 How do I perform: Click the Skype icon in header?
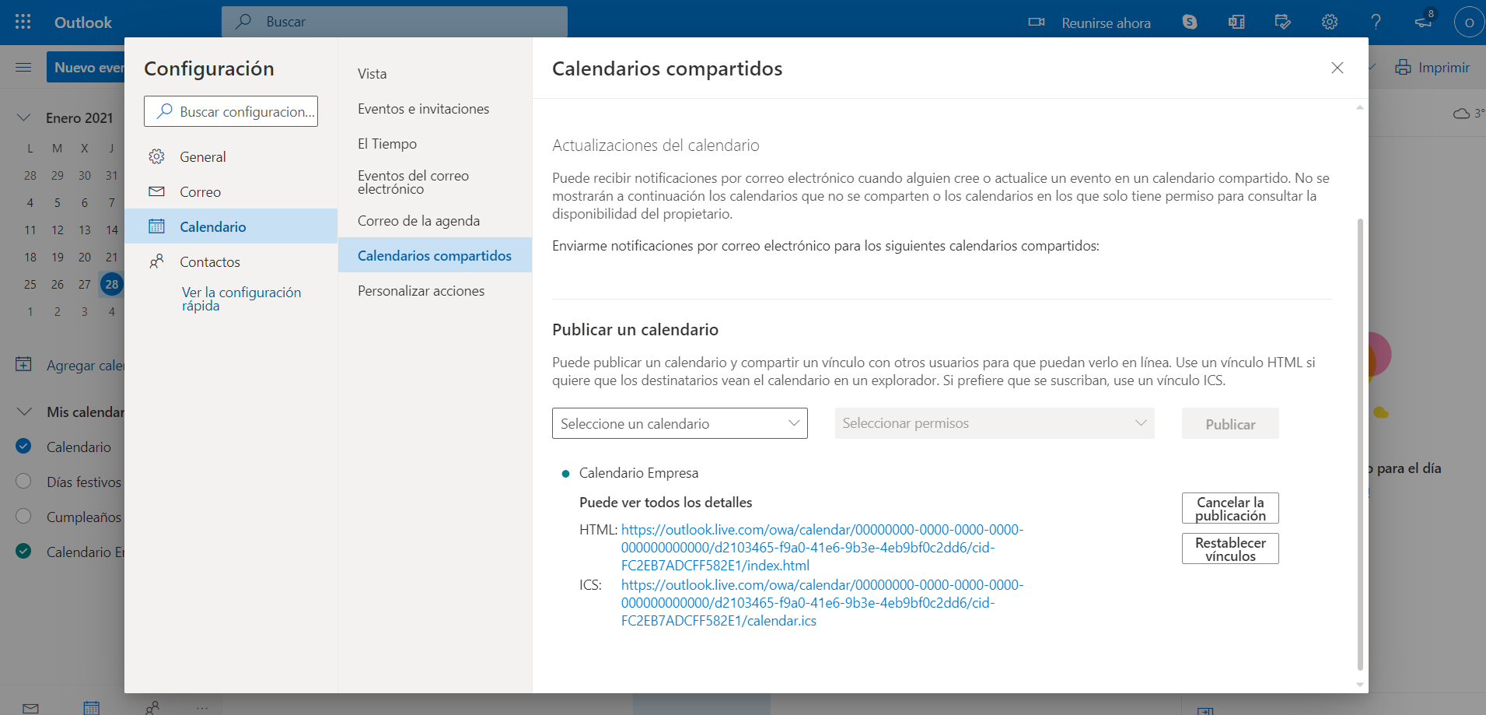tap(1189, 22)
